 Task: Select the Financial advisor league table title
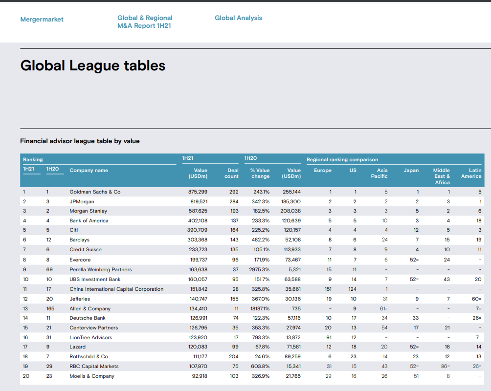click(x=80, y=141)
